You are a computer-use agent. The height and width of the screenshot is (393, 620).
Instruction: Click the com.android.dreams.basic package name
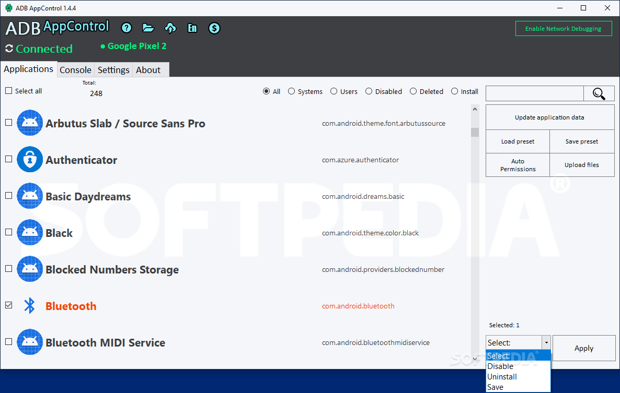coord(363,196)
